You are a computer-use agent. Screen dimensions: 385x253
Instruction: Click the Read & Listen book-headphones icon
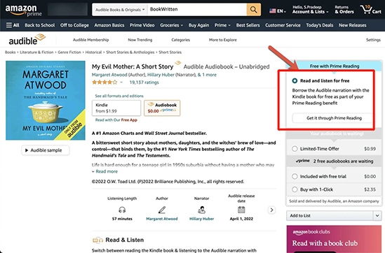97,240
